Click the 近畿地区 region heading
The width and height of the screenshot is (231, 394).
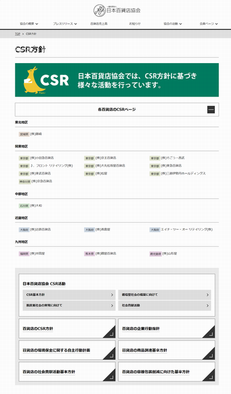(x=21, y=218)
